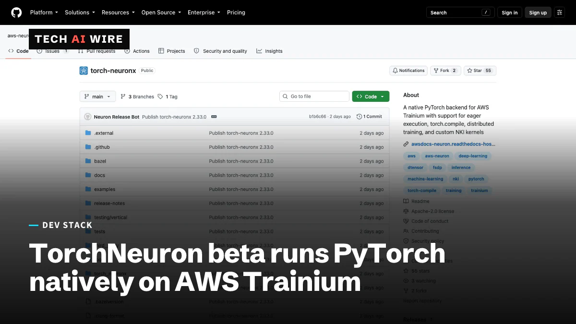
Task: Click the Sign in button
Action: click(510, 12)
